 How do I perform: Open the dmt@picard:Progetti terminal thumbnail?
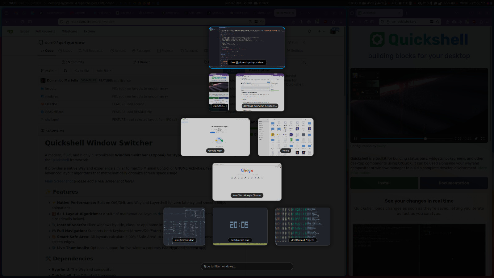[303, 226]
